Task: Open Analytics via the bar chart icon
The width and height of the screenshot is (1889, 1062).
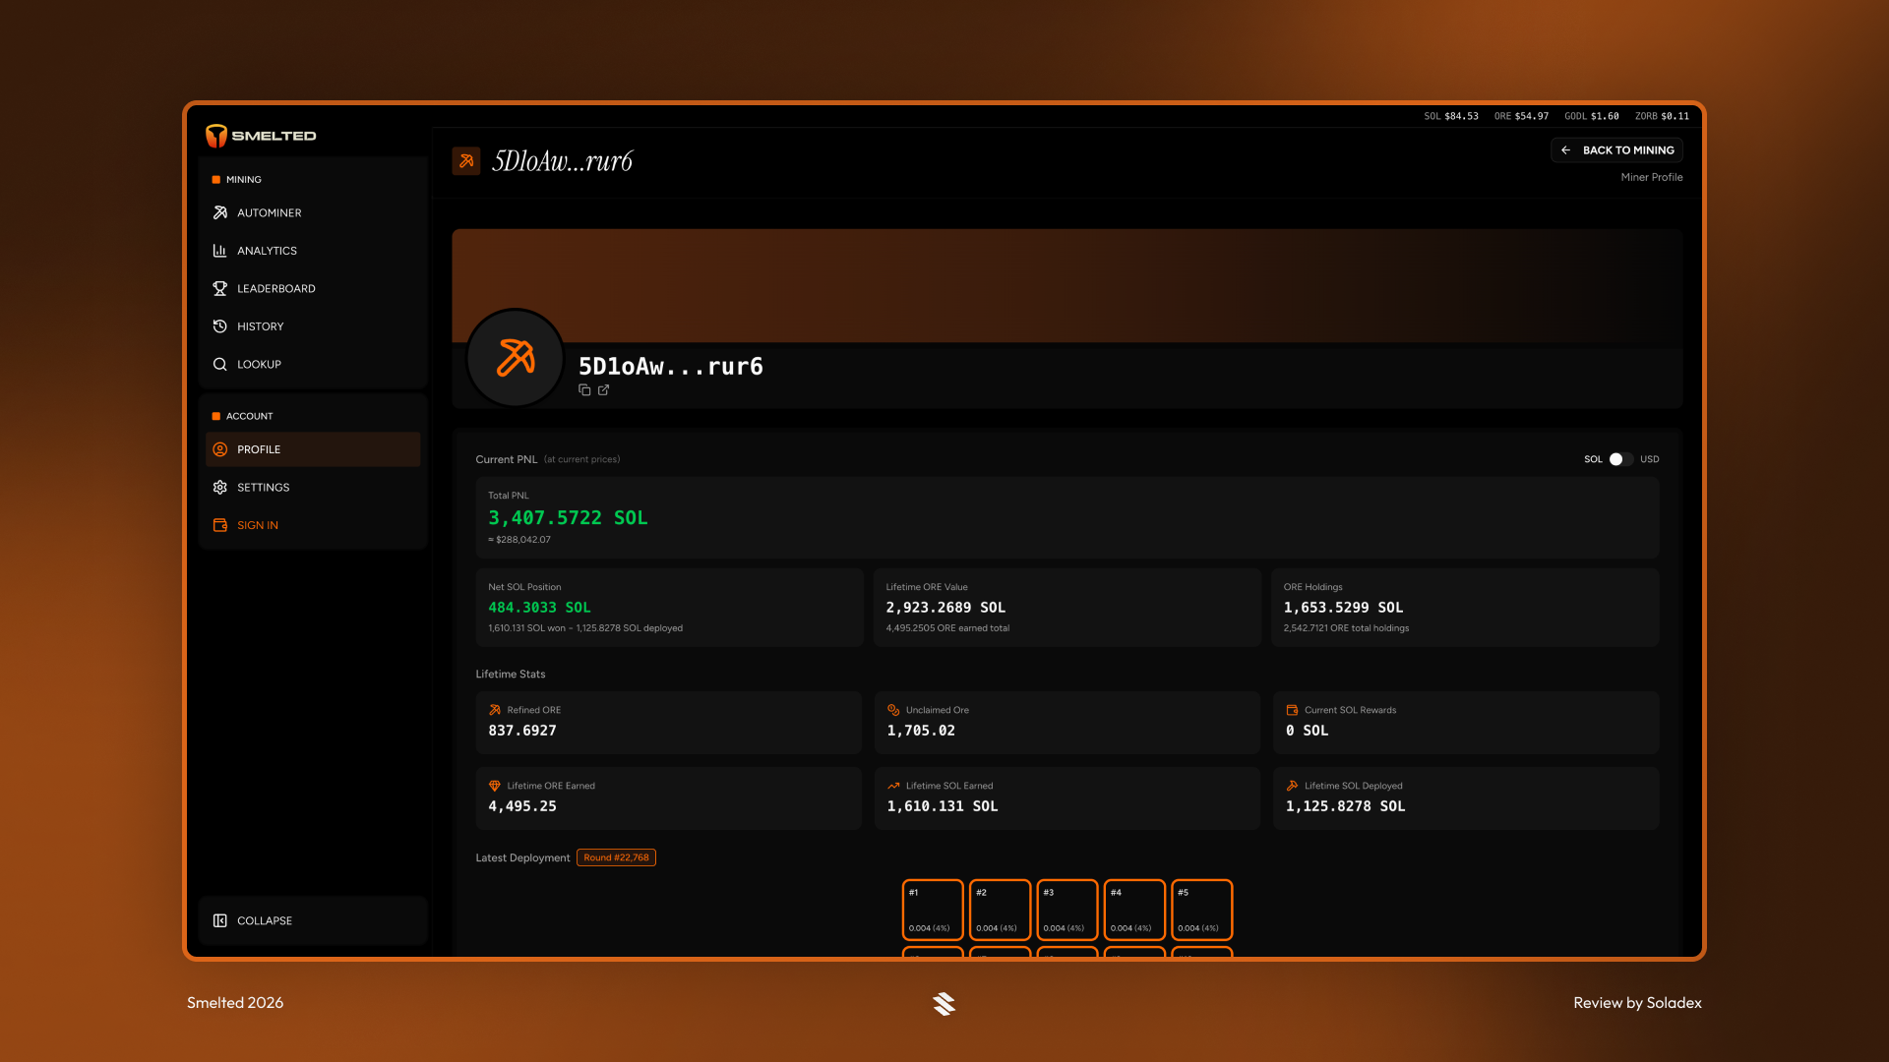Action: [220, 251]
